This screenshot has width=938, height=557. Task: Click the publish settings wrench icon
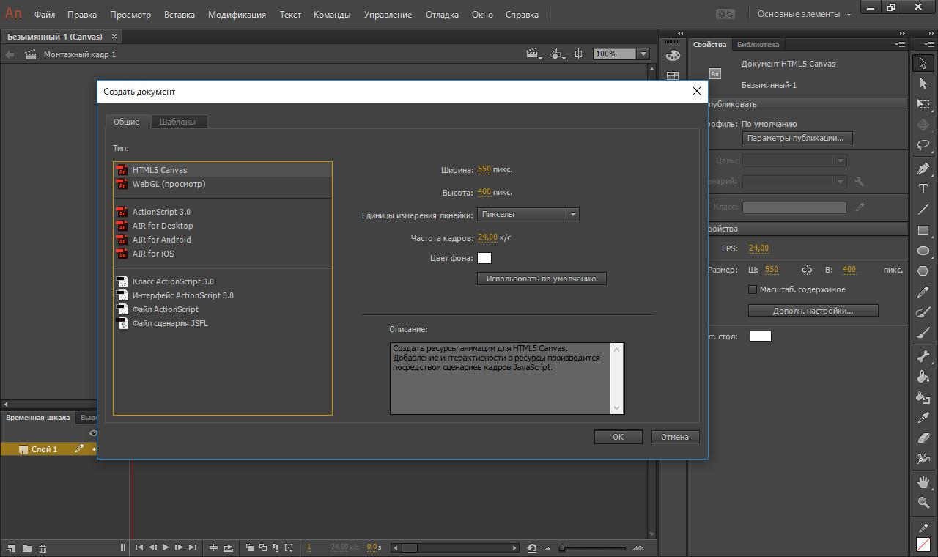click(x=859, y=181)
